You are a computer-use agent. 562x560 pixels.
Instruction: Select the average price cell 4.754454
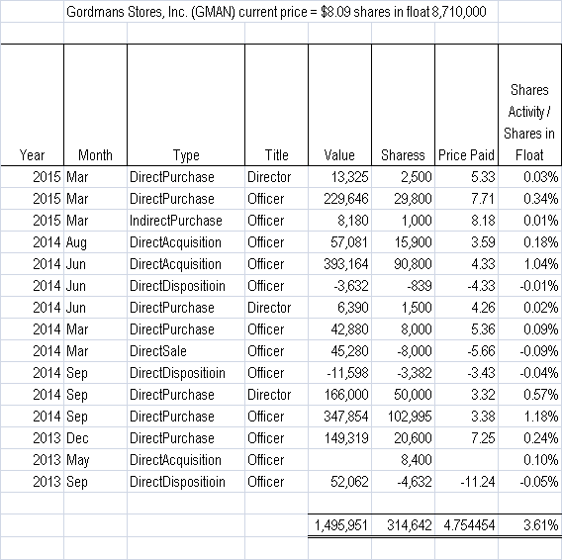[466, 525]
